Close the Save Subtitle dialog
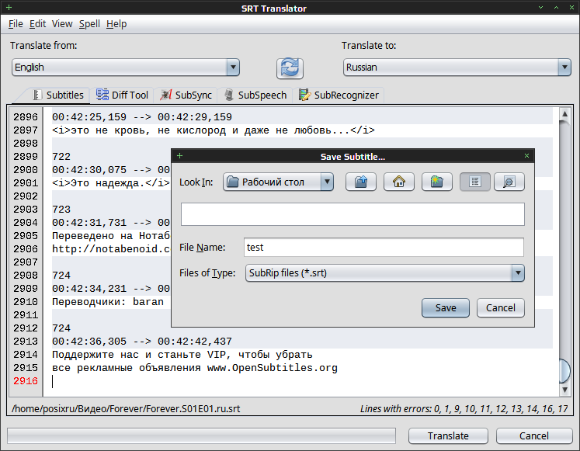Screen dimensions: 580x451 point(526,156)
